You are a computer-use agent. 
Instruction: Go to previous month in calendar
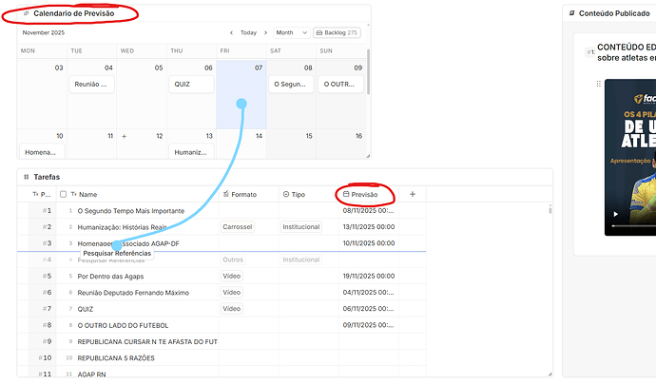click(231, 32)
